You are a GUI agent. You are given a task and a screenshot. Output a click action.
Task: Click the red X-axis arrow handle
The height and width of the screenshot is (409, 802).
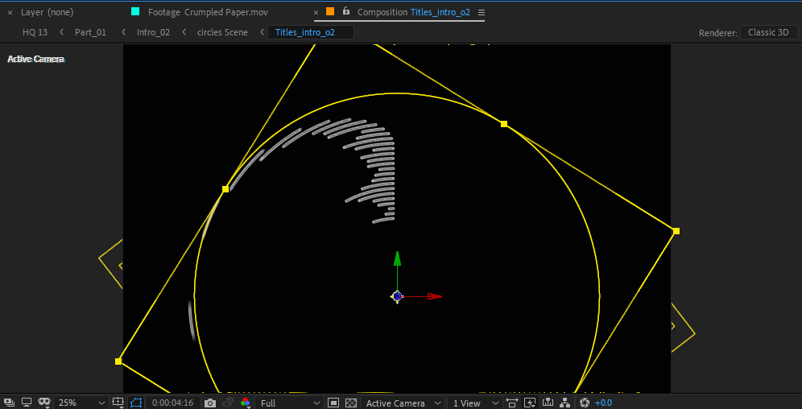[x=434, y=296]
